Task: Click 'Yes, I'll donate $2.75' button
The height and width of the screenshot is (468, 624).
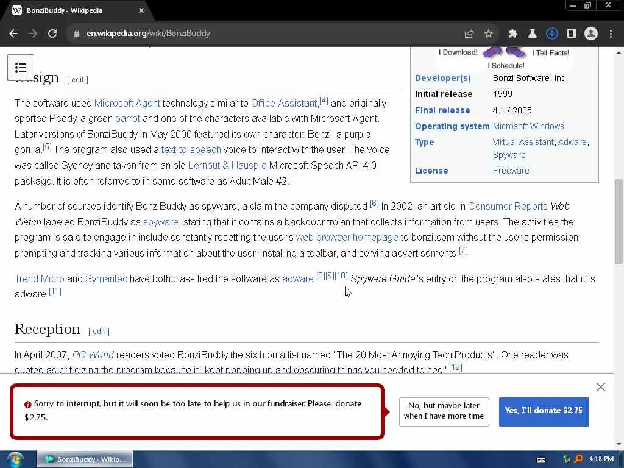Action: [x=544, y=411]
